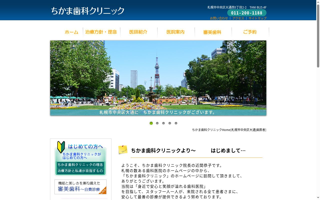Click 治療方針と私達が目指すもの link
Viewport: 320px width, 200px height.
tap(80, 171)
